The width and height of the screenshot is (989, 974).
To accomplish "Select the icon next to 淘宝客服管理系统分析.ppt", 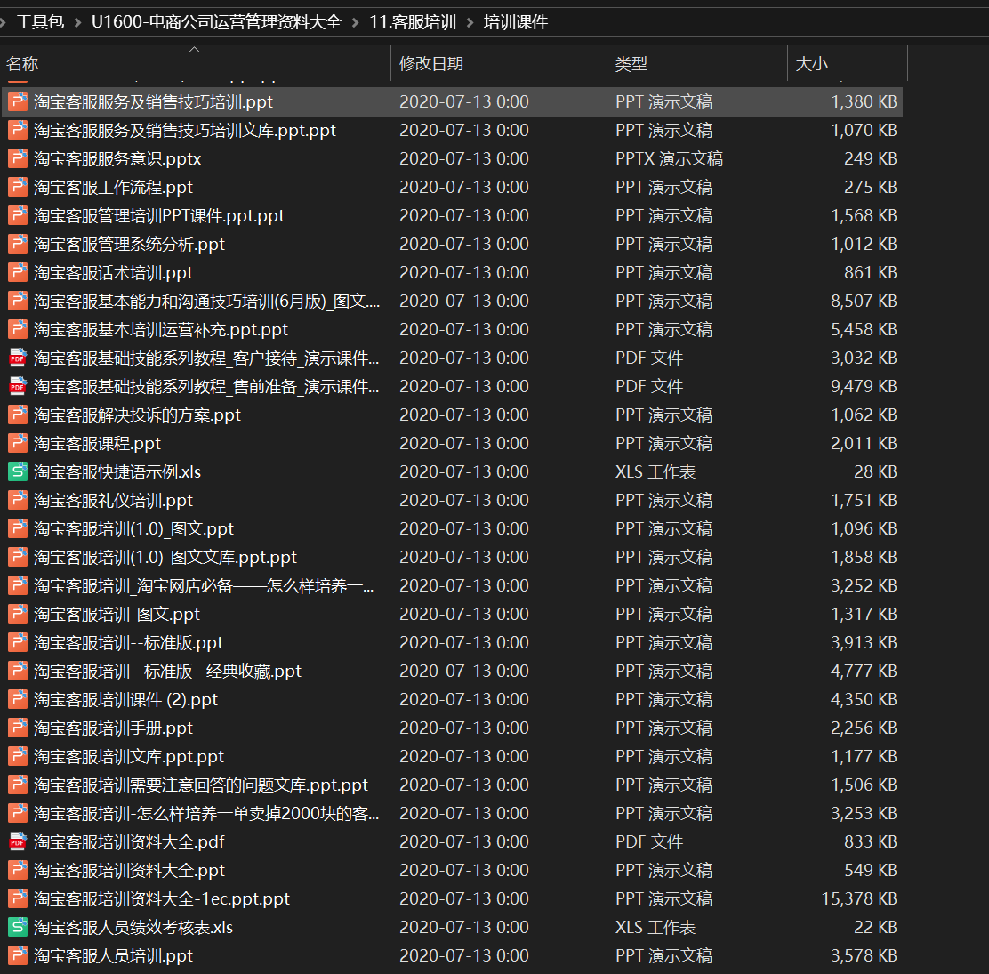I will tap(18, 244).
